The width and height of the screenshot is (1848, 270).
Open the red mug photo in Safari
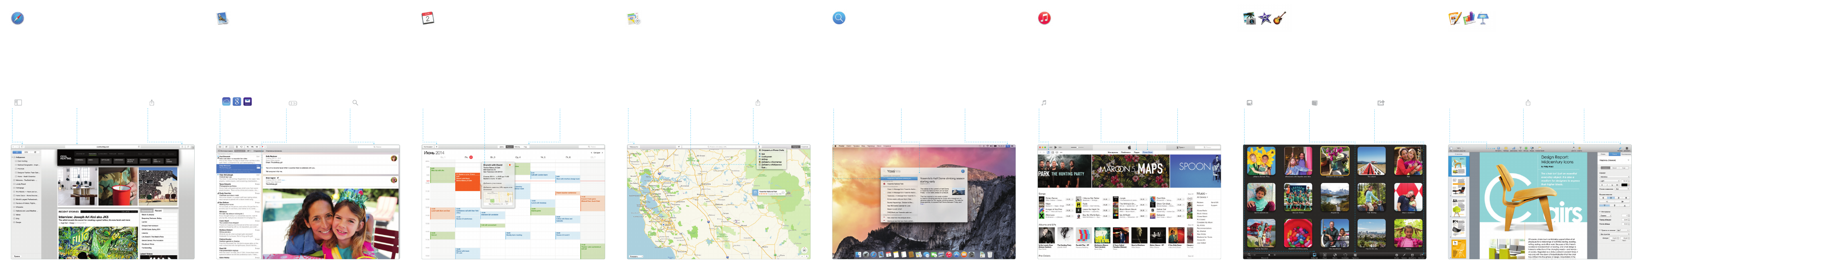click(118, 187)
